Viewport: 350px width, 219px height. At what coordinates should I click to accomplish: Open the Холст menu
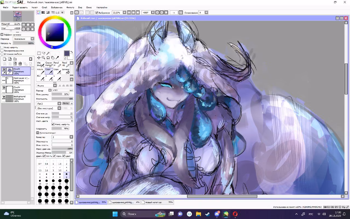[35, 7]
